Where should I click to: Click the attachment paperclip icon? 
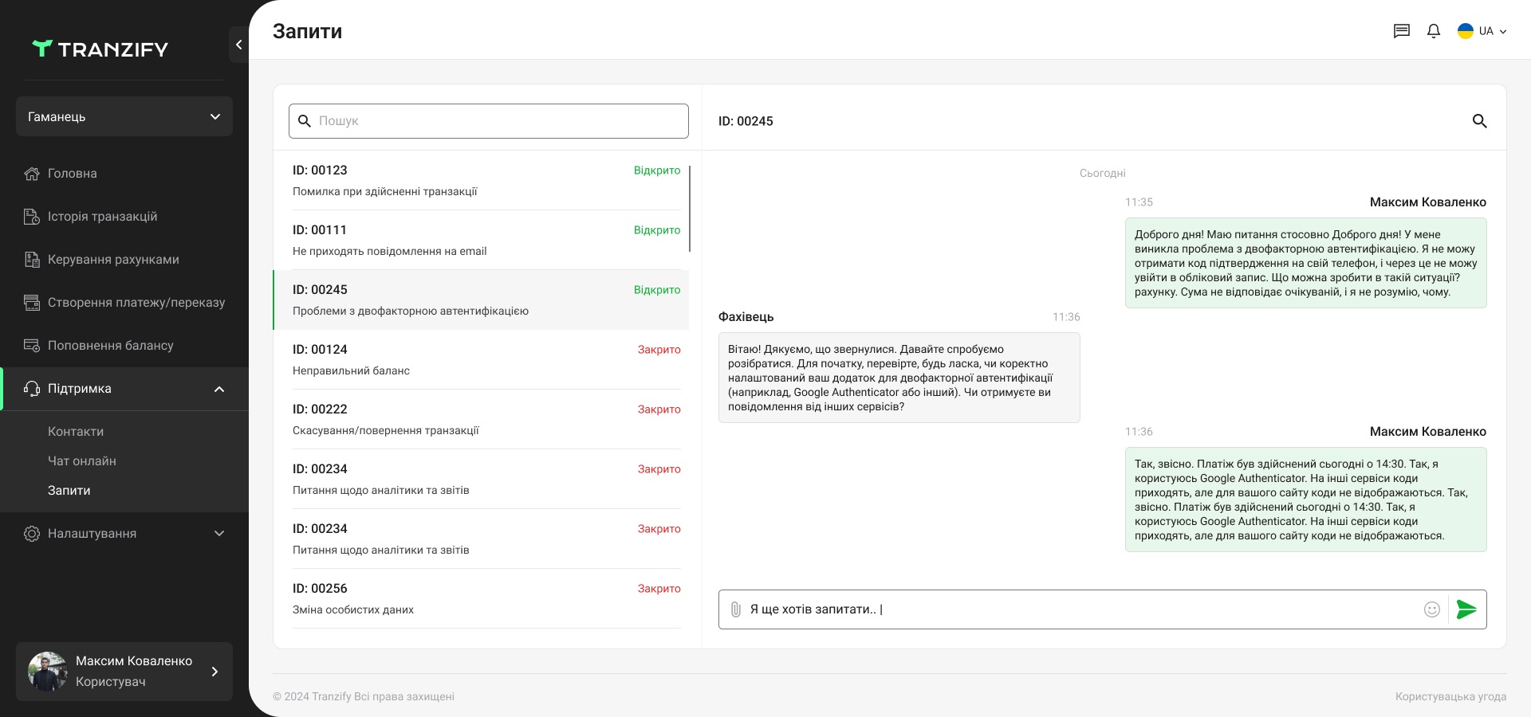point(735,609)
